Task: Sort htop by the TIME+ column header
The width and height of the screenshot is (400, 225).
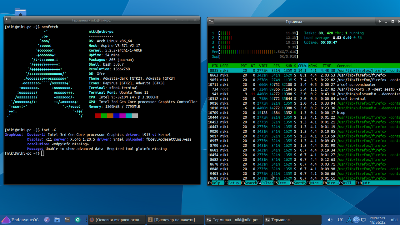Action: point(328,66)
